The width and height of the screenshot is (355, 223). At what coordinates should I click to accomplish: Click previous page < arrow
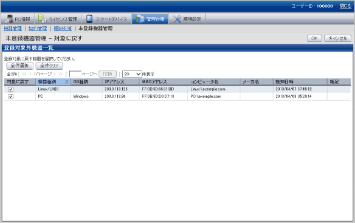[x=30, y=74]
